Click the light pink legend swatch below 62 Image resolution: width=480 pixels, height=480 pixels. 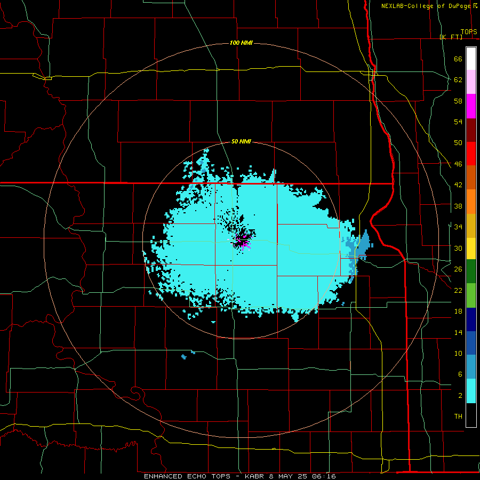471,82
